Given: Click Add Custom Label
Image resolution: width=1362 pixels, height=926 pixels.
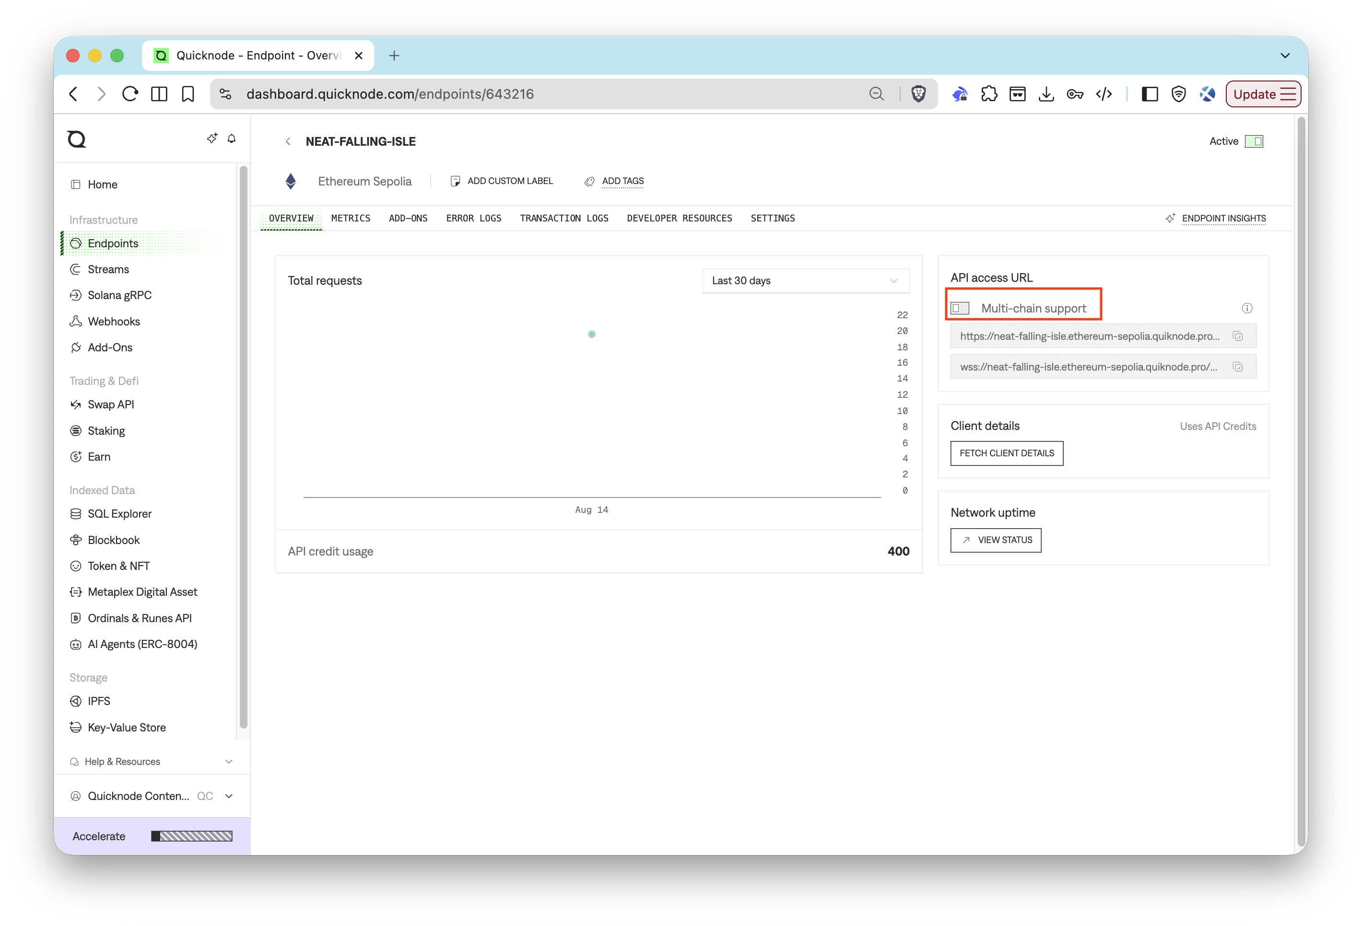Looking at the screenshot, I should [502, 181].
